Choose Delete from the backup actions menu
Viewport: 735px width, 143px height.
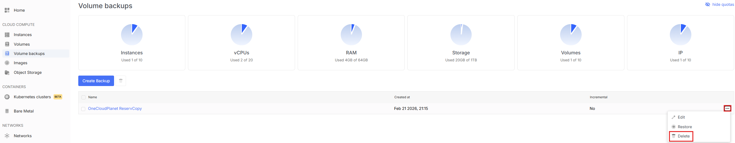[683, 136]
